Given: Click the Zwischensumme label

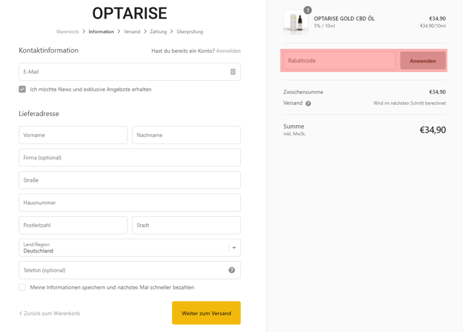Looking at the screenshot, I should 303,92.
